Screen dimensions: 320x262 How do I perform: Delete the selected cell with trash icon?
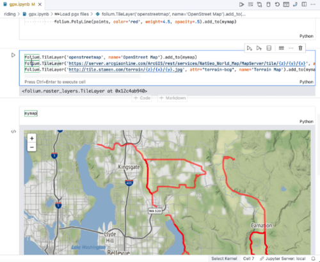pyautogui.click(x=300, y=48)
